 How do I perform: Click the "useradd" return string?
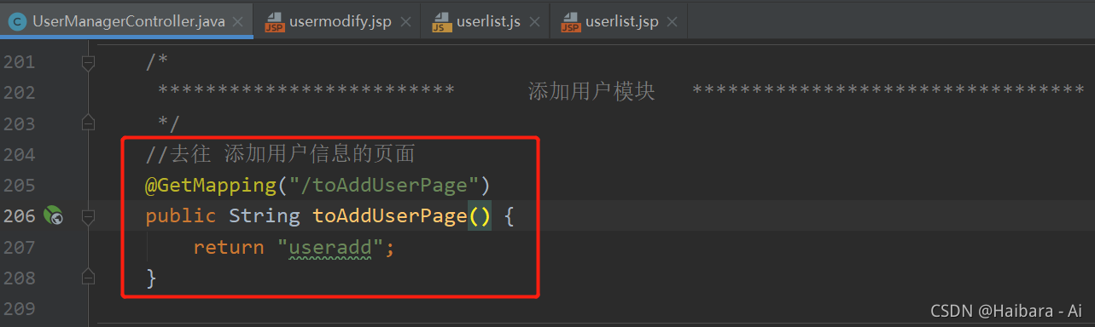click(x=331, y=248)
